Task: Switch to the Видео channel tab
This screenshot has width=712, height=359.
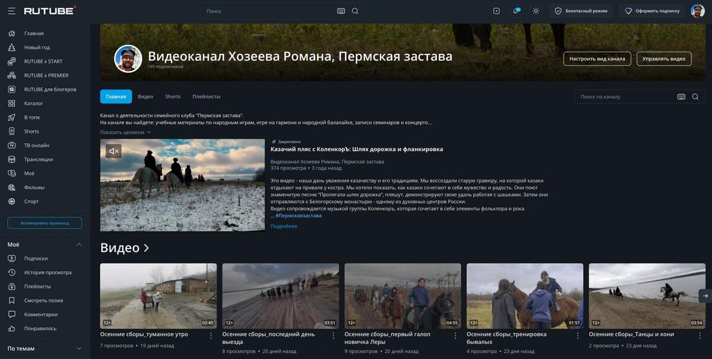Action: click(x=146, y=97)
